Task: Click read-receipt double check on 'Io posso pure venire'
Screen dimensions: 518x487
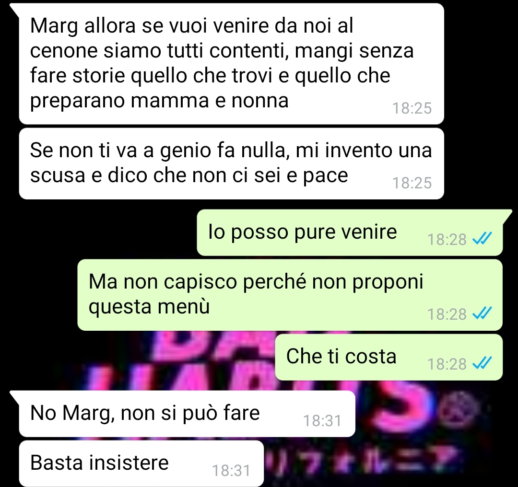Action: 482,238
